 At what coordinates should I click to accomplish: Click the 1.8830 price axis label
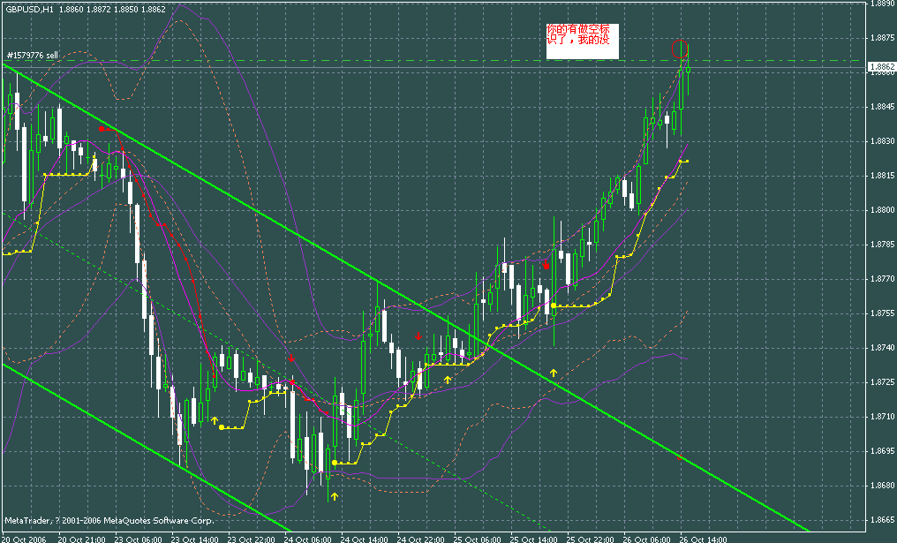click(x=882, y=140)
